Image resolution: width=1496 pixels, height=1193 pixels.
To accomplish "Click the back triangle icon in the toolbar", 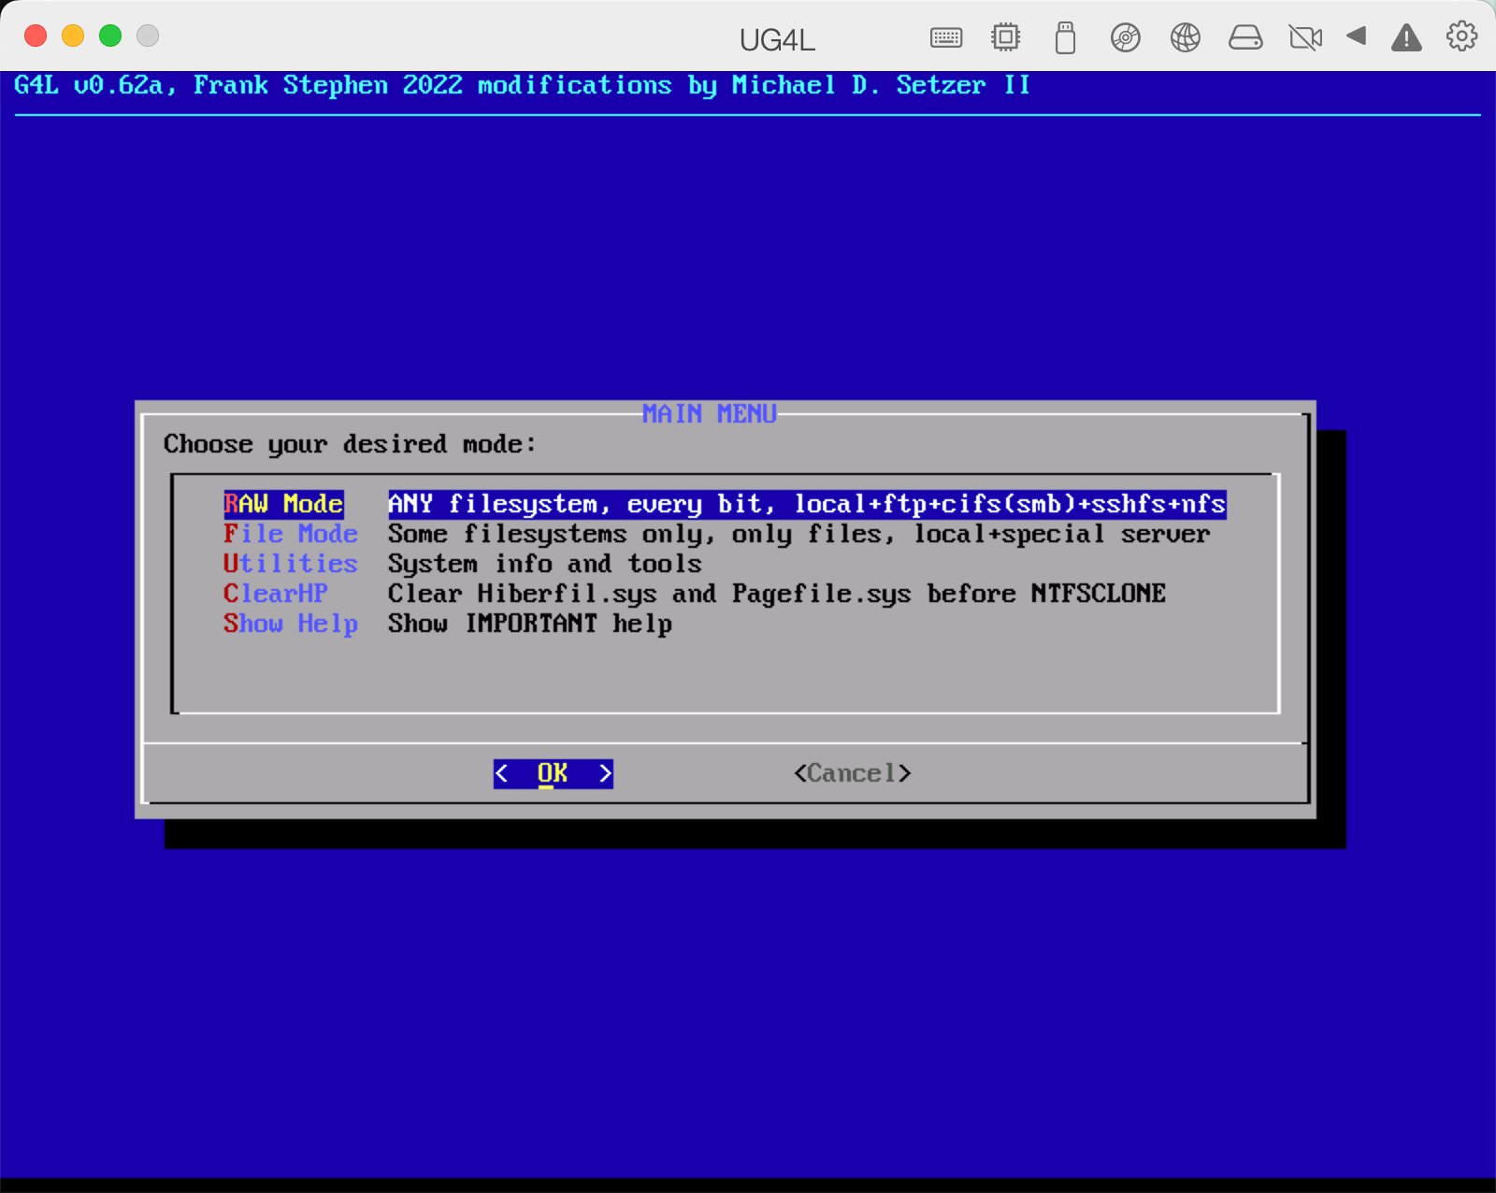I will pyautogui.click(x=1357, y=38).
